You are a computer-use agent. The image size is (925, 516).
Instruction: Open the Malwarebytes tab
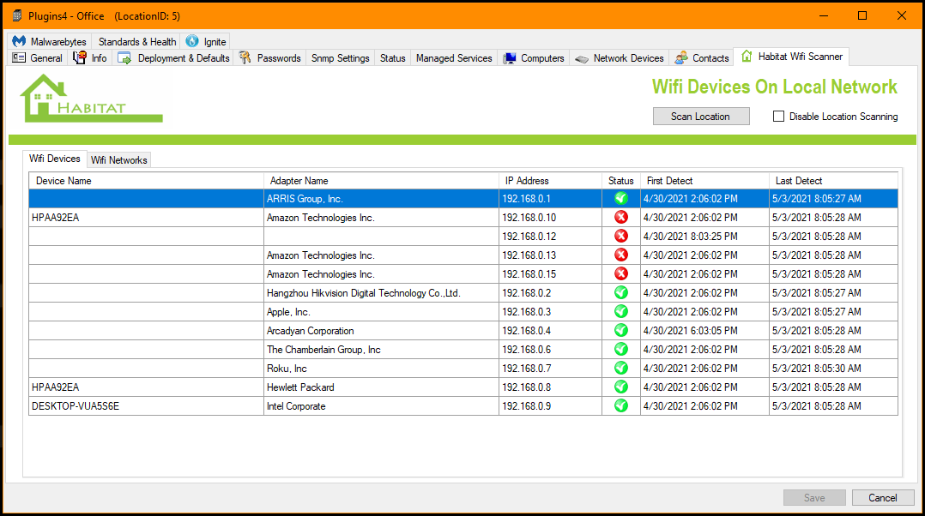tap(50, 41)
